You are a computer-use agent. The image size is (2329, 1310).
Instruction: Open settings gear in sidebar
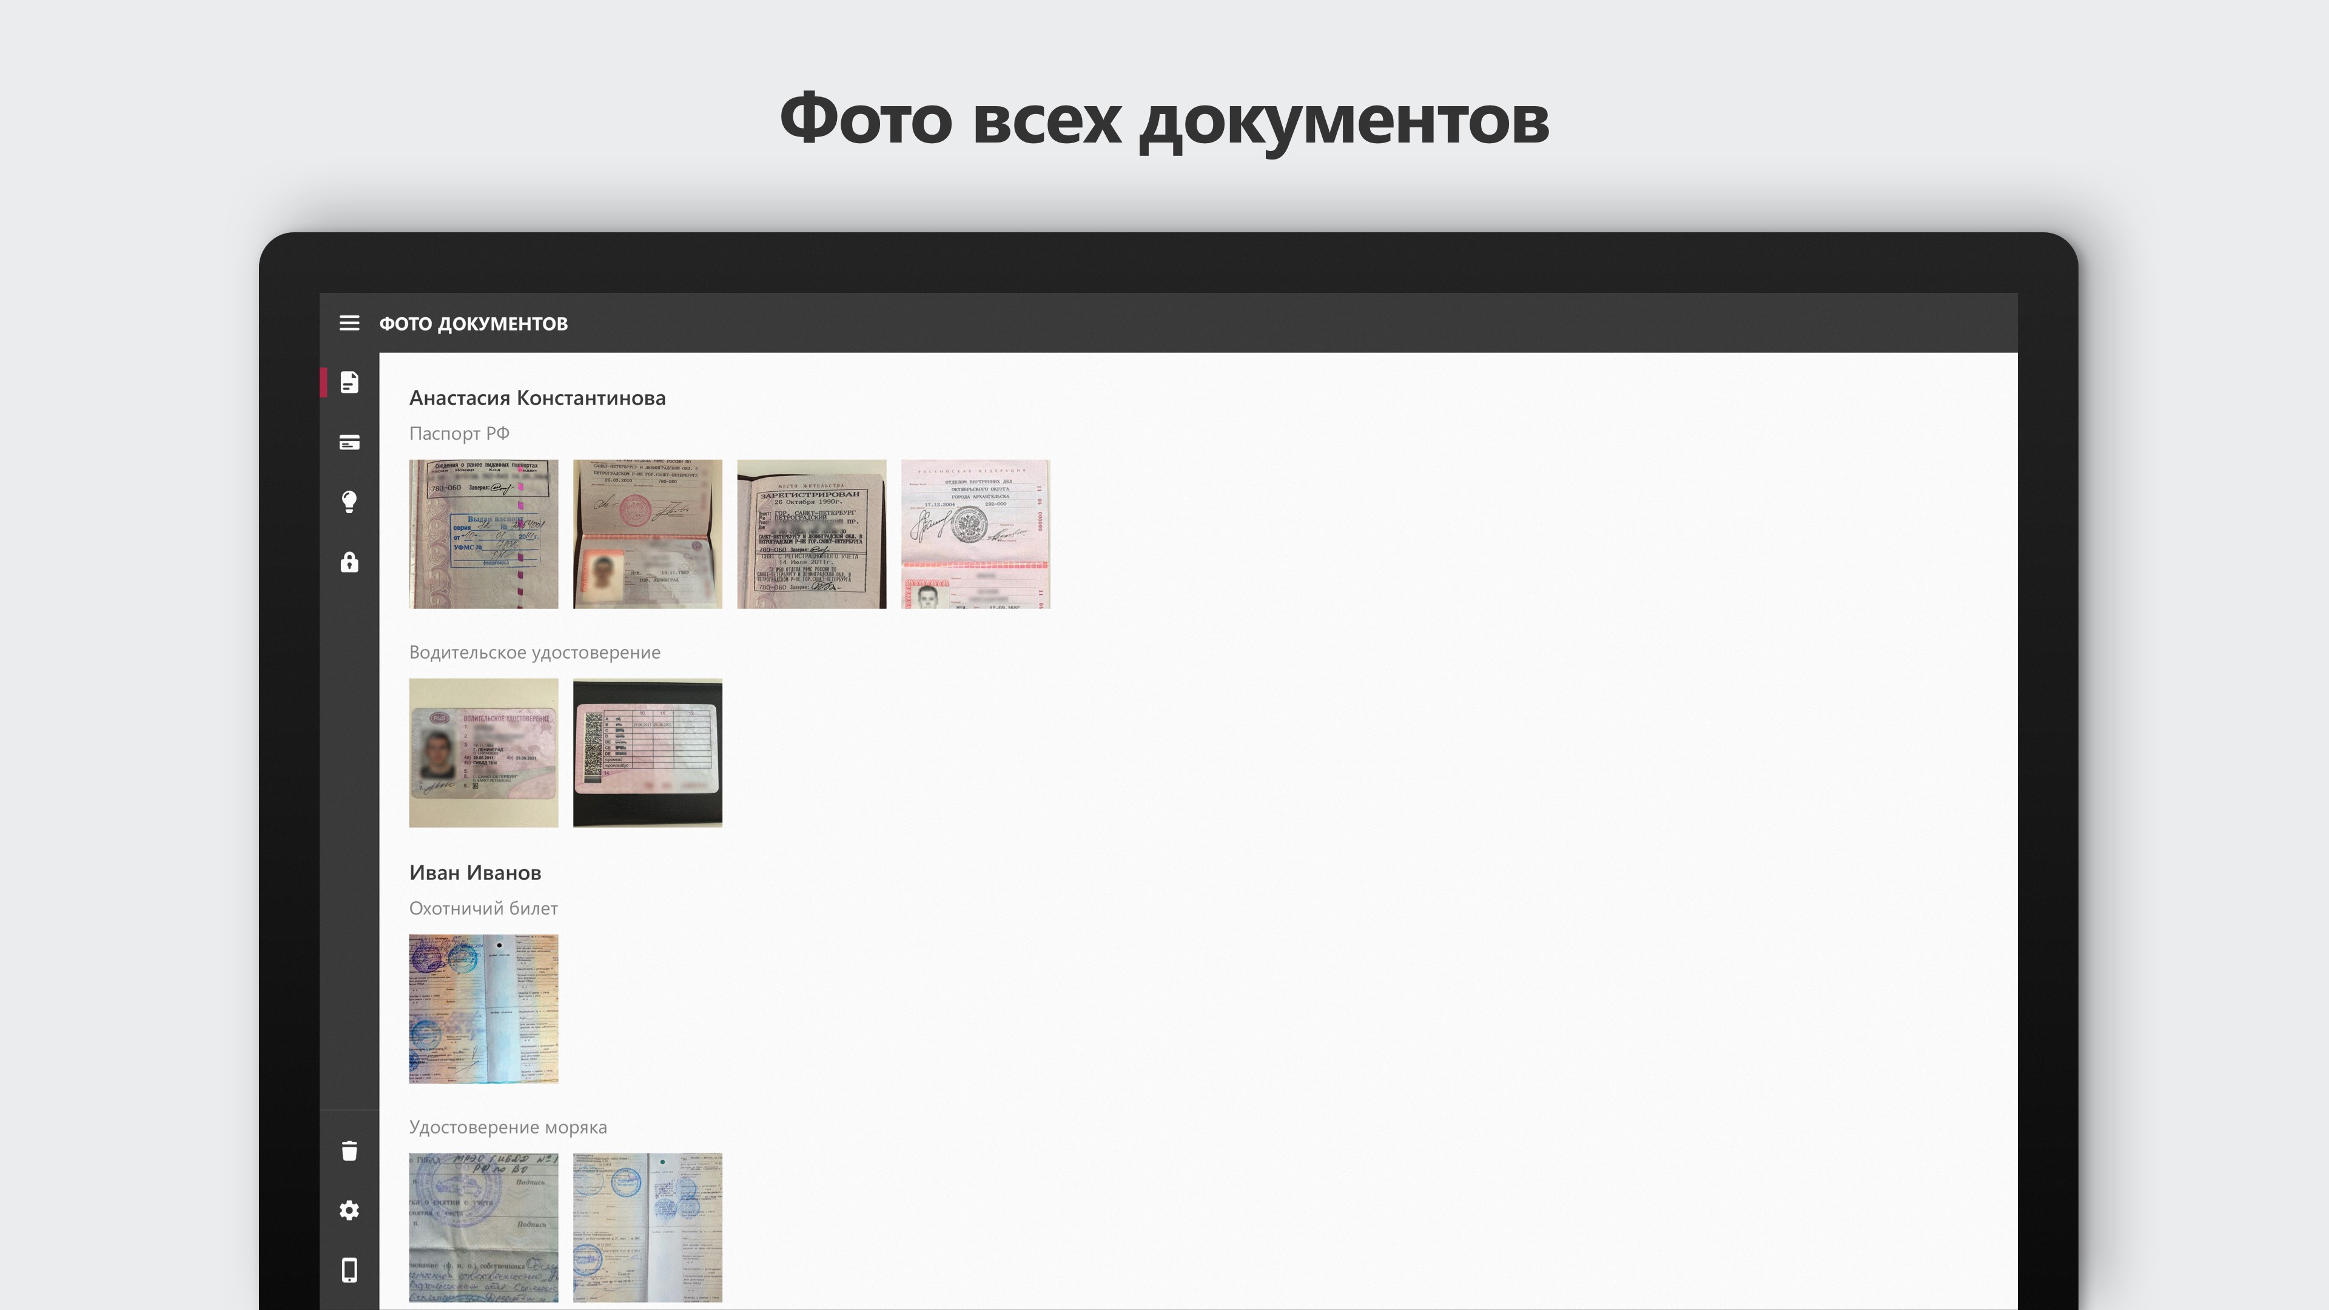(x=349, y=1210)
